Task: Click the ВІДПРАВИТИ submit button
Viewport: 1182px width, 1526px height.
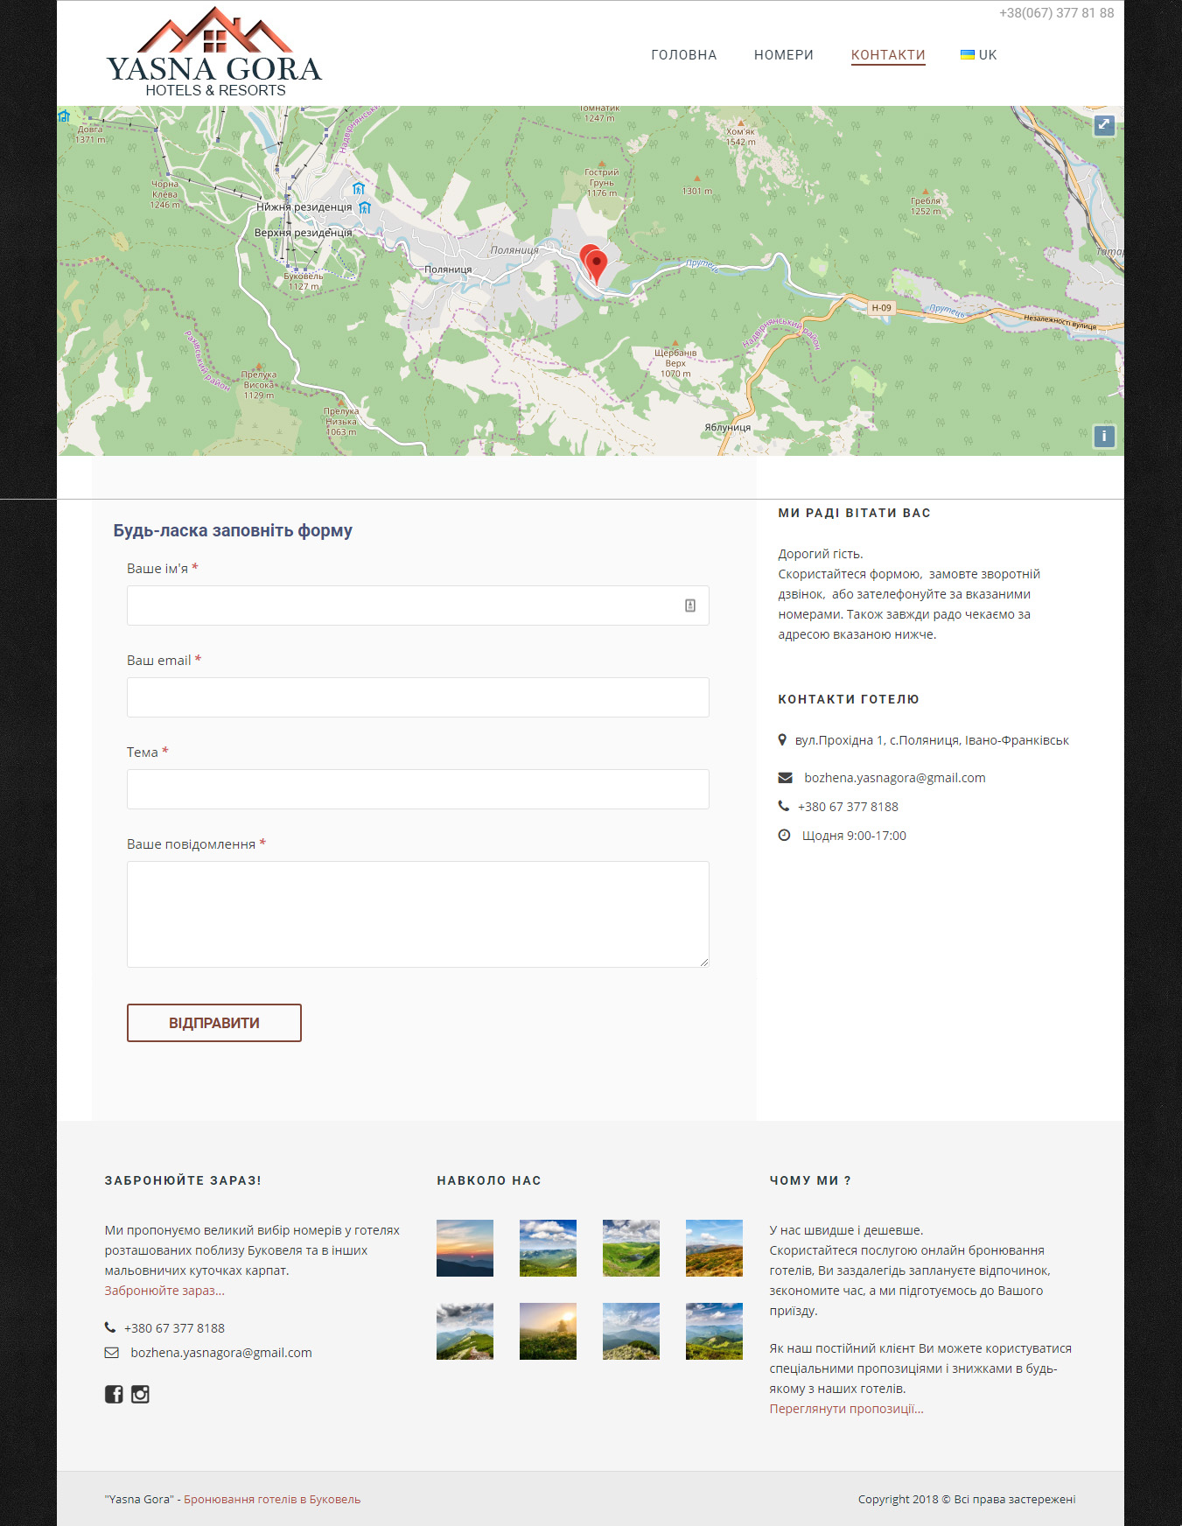Action: tap(214, 1023)
